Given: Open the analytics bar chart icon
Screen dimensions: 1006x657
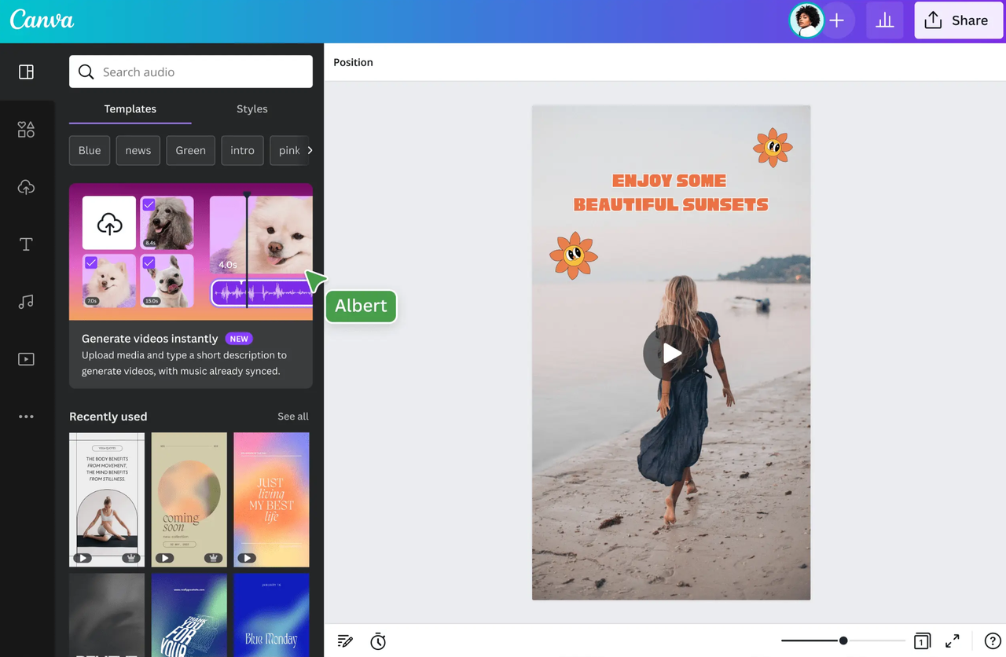Looking at the screenshot, I should click(x=885, y=20).
